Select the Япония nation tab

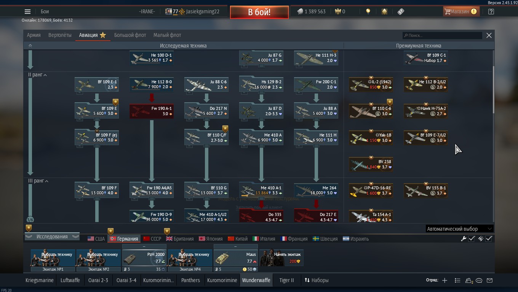[211, 239]
